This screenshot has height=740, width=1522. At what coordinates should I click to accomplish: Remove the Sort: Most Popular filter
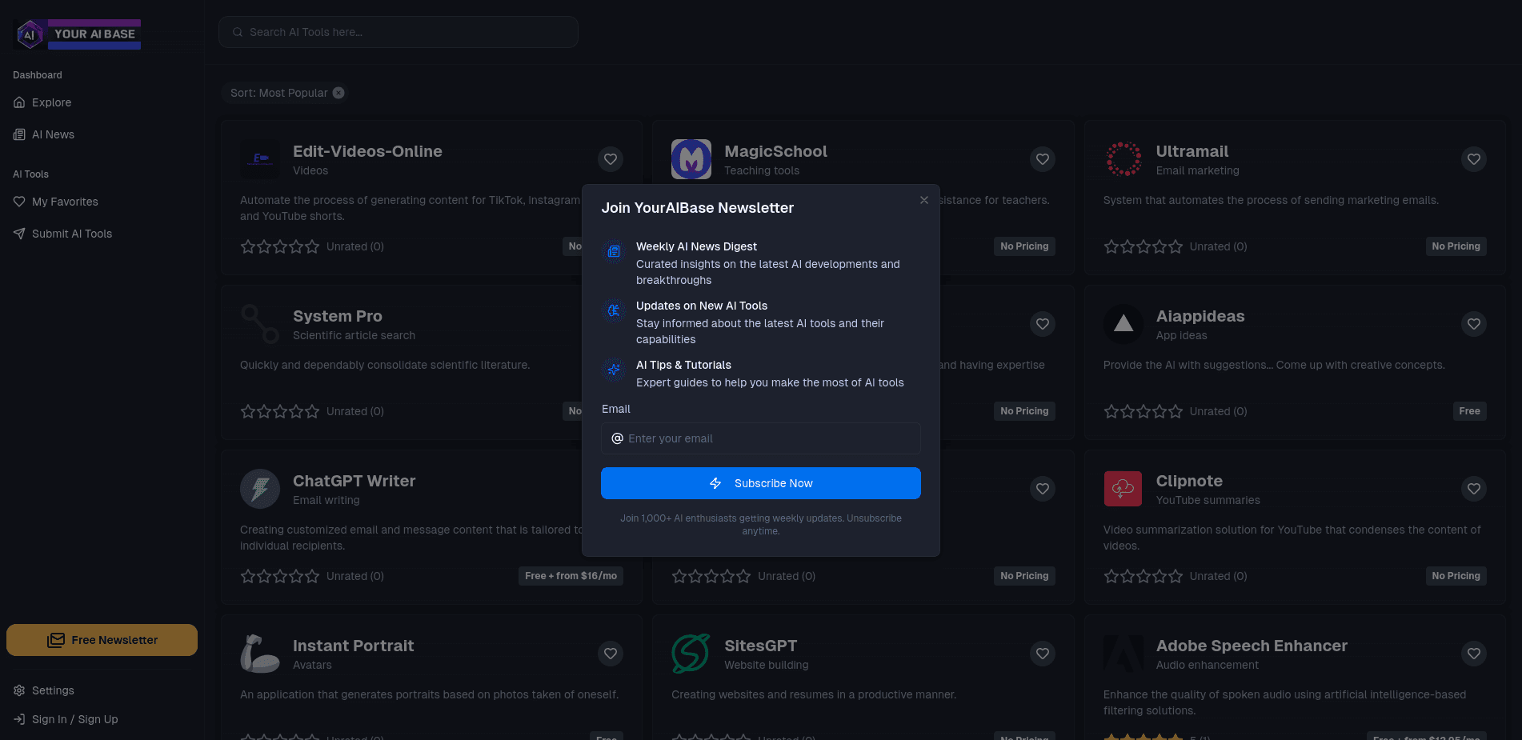(x=338, y=93)
